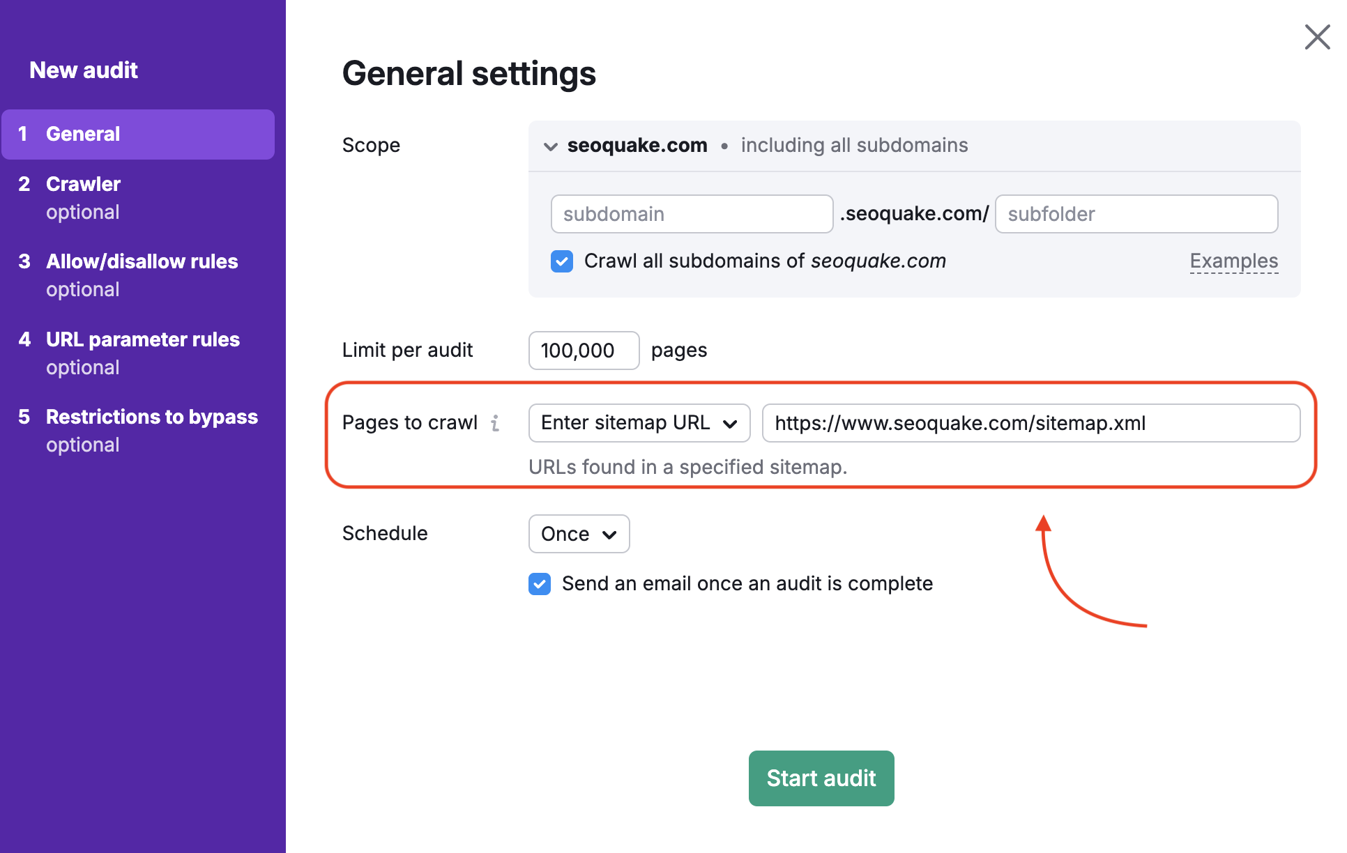Open the Schedule frequency dropdown showing Once
The image size is (1347, 853).
579,534
